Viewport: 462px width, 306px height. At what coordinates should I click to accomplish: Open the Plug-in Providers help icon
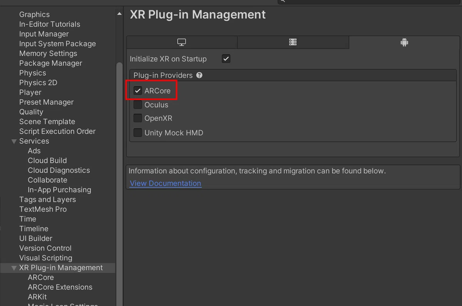(x=199, y=75)
